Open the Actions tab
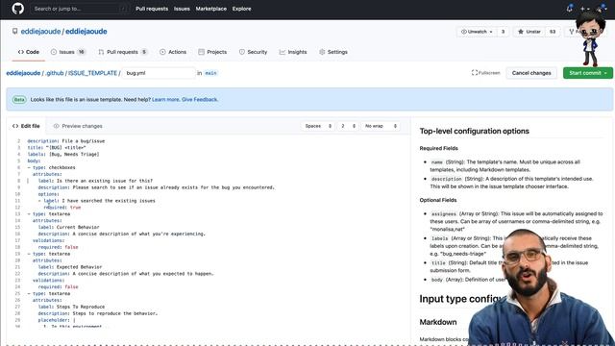The image size is (615, 346). 173,52
